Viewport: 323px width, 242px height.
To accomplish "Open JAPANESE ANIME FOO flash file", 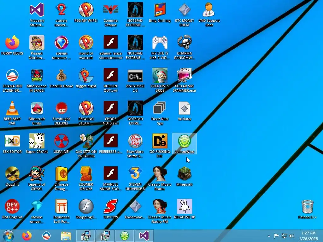I will click(111, 178).
